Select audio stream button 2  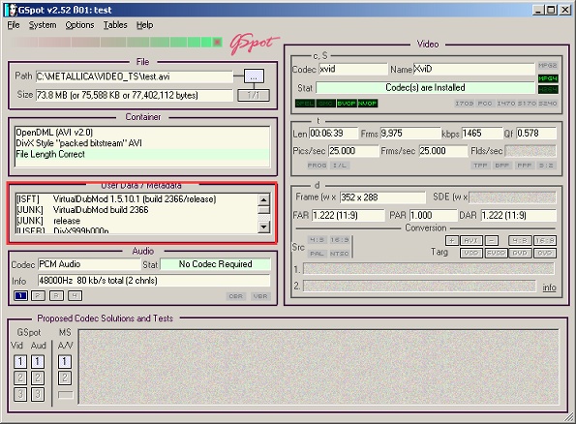point(39,296)
